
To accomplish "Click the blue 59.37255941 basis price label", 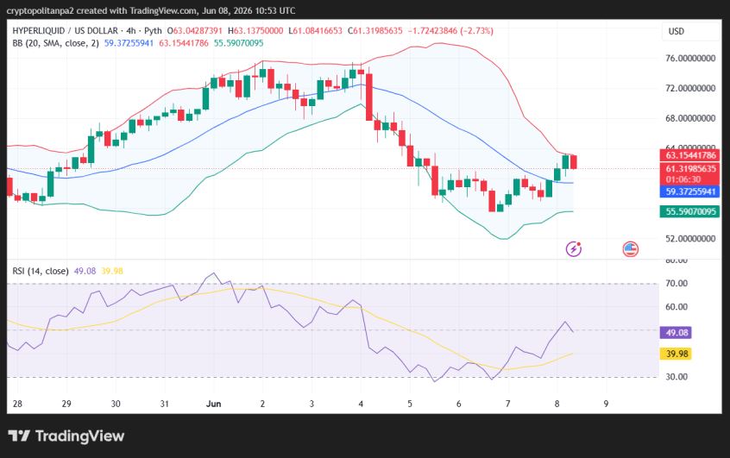I will click(x=690, y=191).
